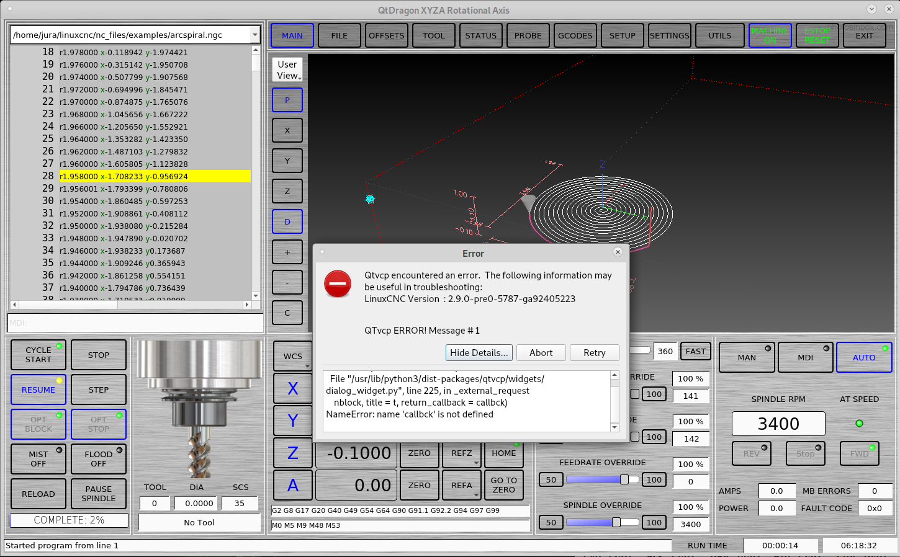Toggle FLOOD OFF coolant button
The width and height of the screenshot is (900, 557).
pyautogui.click(x=99, y=459)
